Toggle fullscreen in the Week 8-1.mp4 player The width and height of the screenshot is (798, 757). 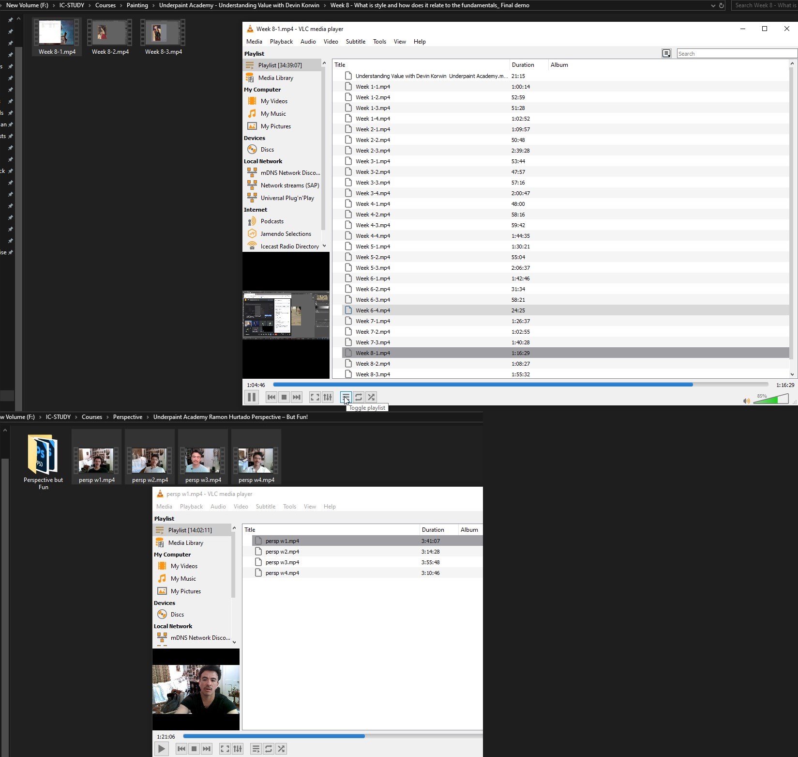click(x=315, y=397)
